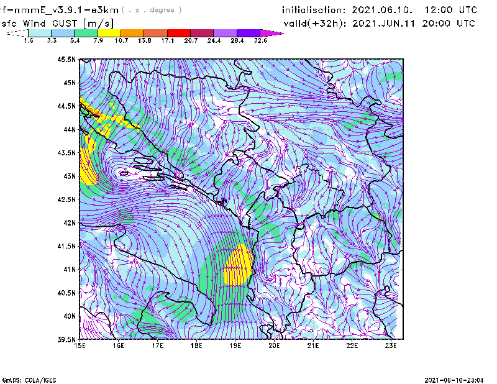
Task: Click the 20.7 legend value
Action: (191, 40)
